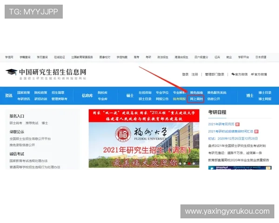Select 博士 in the blue navigation bar
279x223 pixels.
click(250, 96)
